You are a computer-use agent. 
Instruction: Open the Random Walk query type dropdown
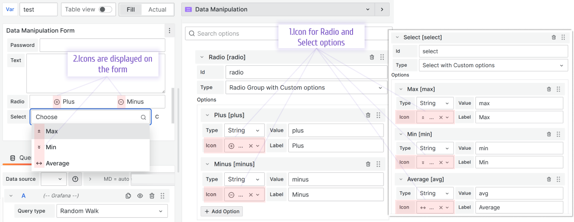pos(112,211)
